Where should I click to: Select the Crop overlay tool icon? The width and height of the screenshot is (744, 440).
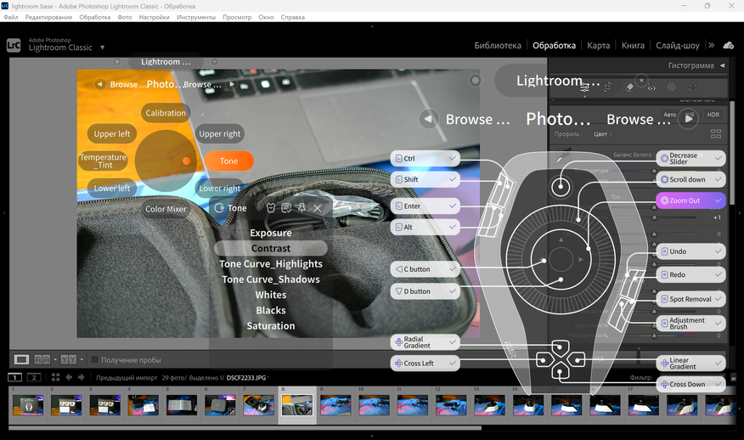pyautogui.click(x=607, y=87)
